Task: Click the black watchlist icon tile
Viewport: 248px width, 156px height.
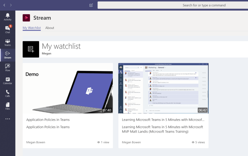Action: tap(31, 49)
